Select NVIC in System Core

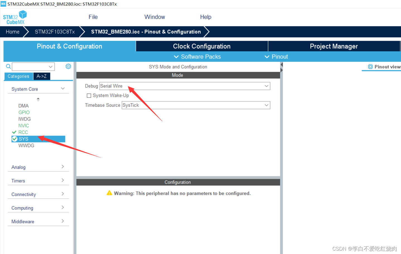24,126
